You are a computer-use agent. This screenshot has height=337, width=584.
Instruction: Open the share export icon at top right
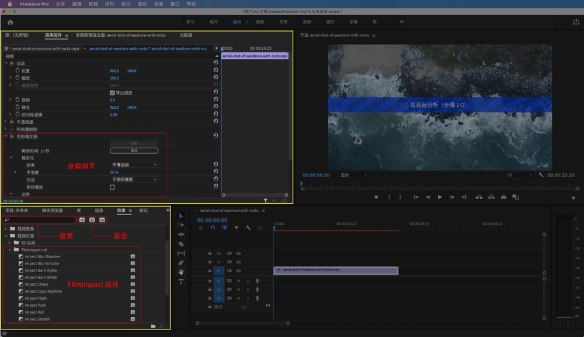[x=576, y=22]
